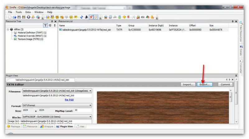Click the Import... button

188,85
